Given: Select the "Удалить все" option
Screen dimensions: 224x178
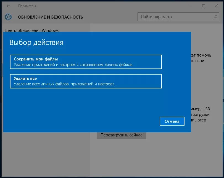Looking at the screenshot, I should tap(86, 81).
